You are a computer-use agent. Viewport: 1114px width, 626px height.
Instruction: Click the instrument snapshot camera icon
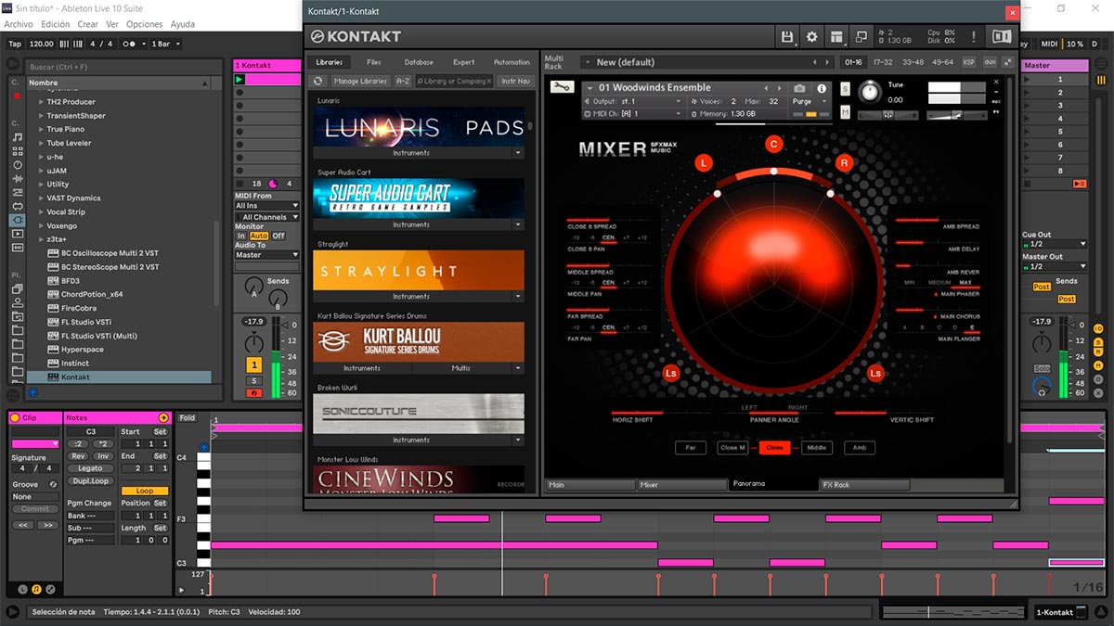point(800,88)
